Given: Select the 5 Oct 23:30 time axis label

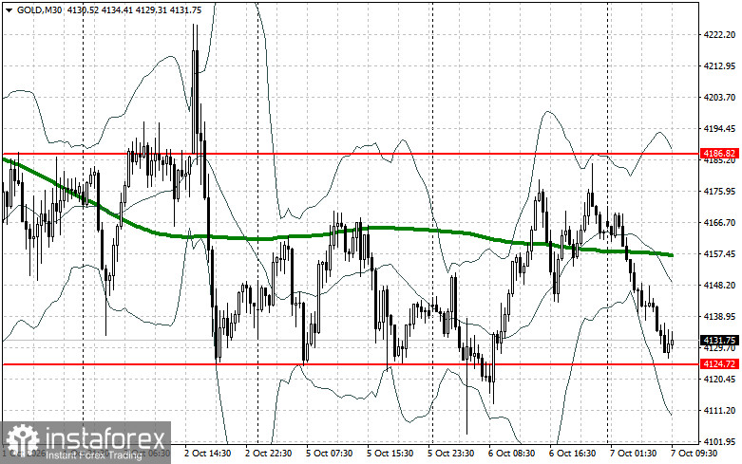Looking at the screenshot, I should pos(450,454).
